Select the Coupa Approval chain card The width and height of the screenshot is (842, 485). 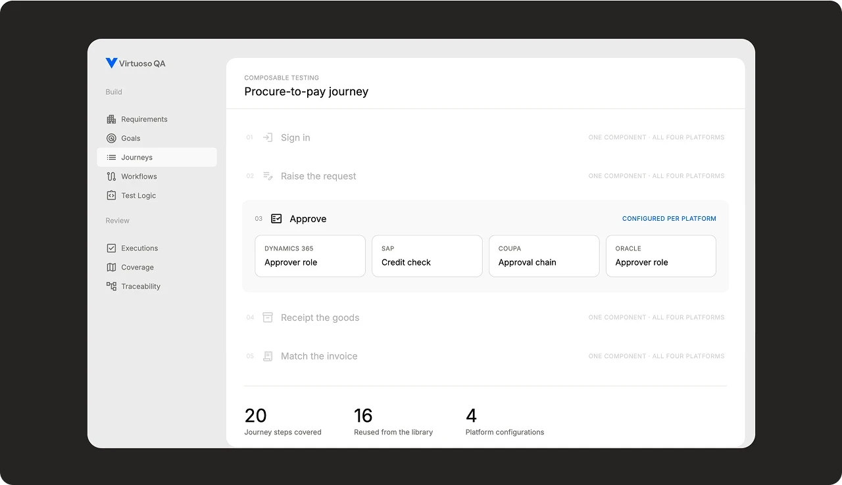544,256
